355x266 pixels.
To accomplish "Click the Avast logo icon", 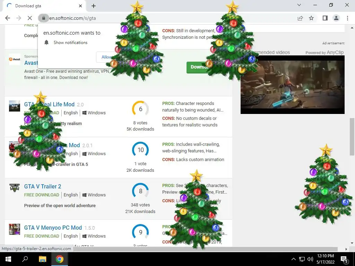I will coord(15,59).
